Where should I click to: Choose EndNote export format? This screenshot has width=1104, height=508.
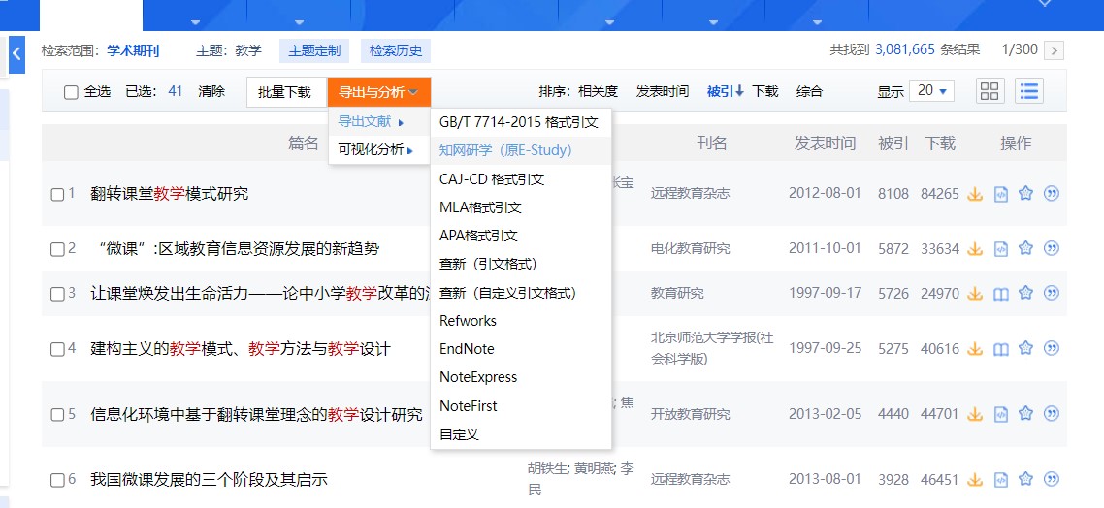[x=467, y=349]
